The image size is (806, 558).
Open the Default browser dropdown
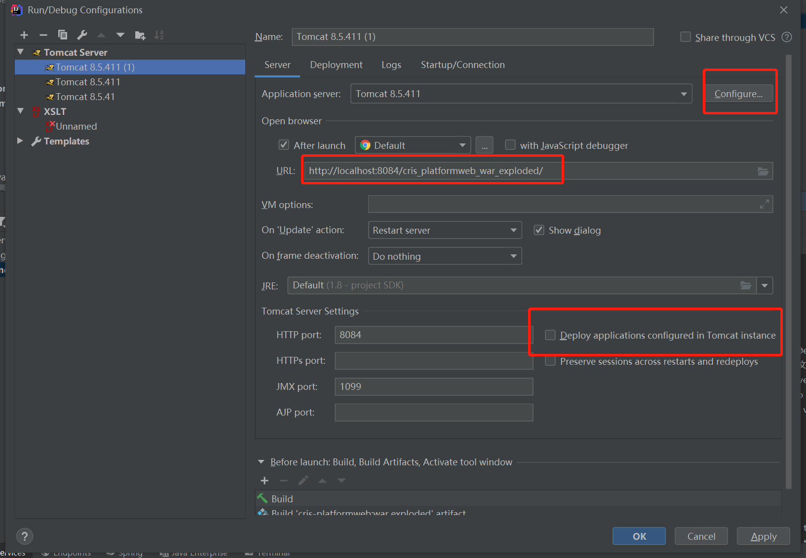click(x=413, y=145)
